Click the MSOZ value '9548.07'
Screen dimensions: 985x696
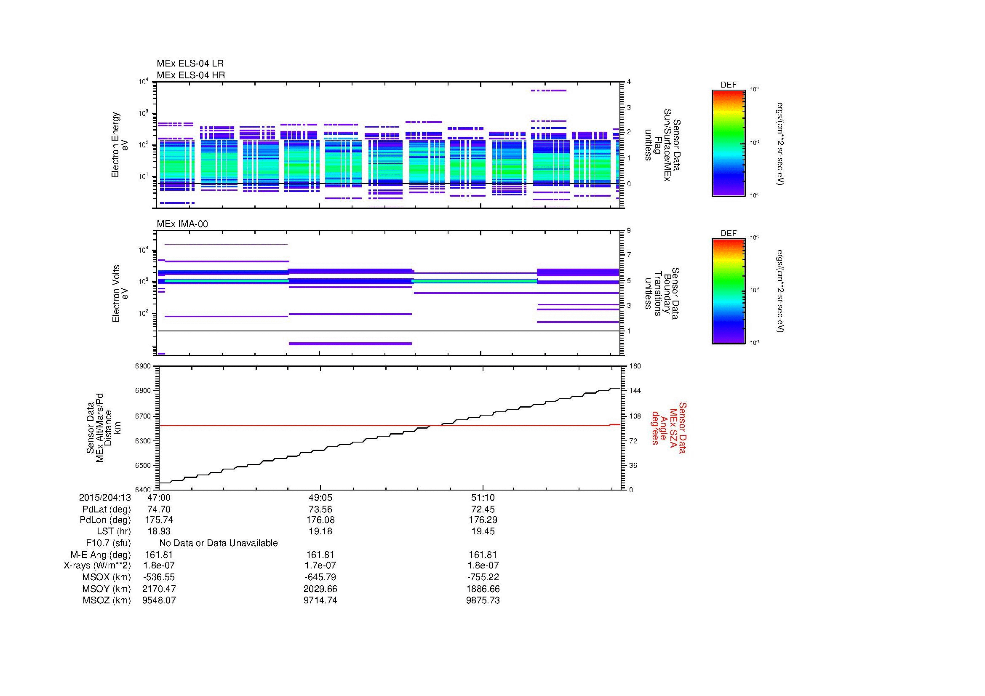pos(159,600)
